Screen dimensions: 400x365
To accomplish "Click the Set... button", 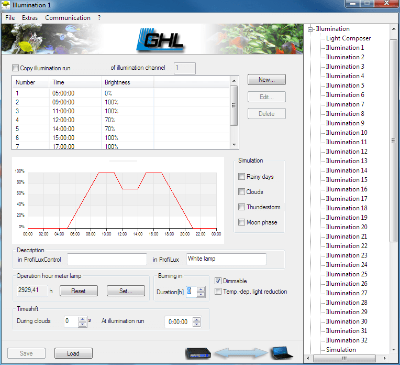I will pos(126,291).
